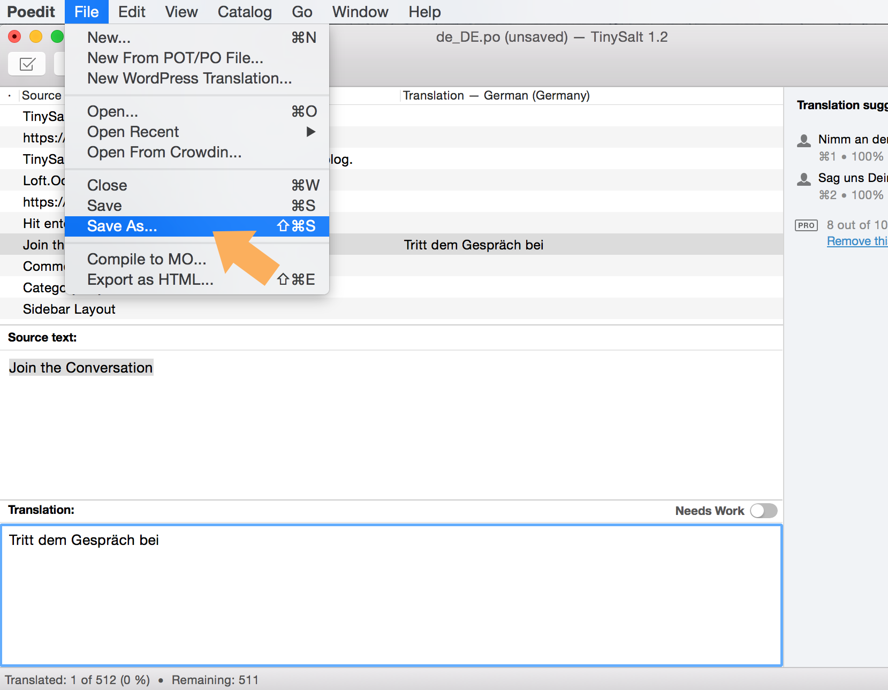Select New WordPress Translation… item

tap(189, 78)
